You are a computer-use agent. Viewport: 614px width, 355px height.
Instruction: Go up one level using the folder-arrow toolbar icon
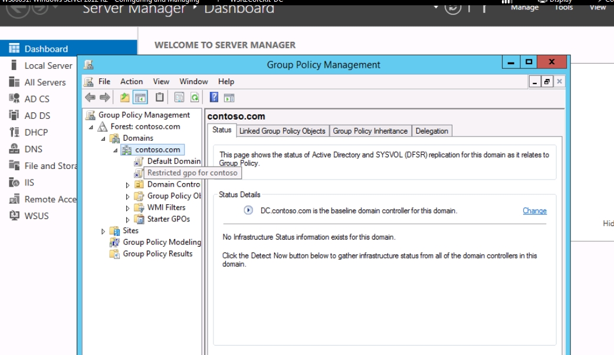coord(124,97)
